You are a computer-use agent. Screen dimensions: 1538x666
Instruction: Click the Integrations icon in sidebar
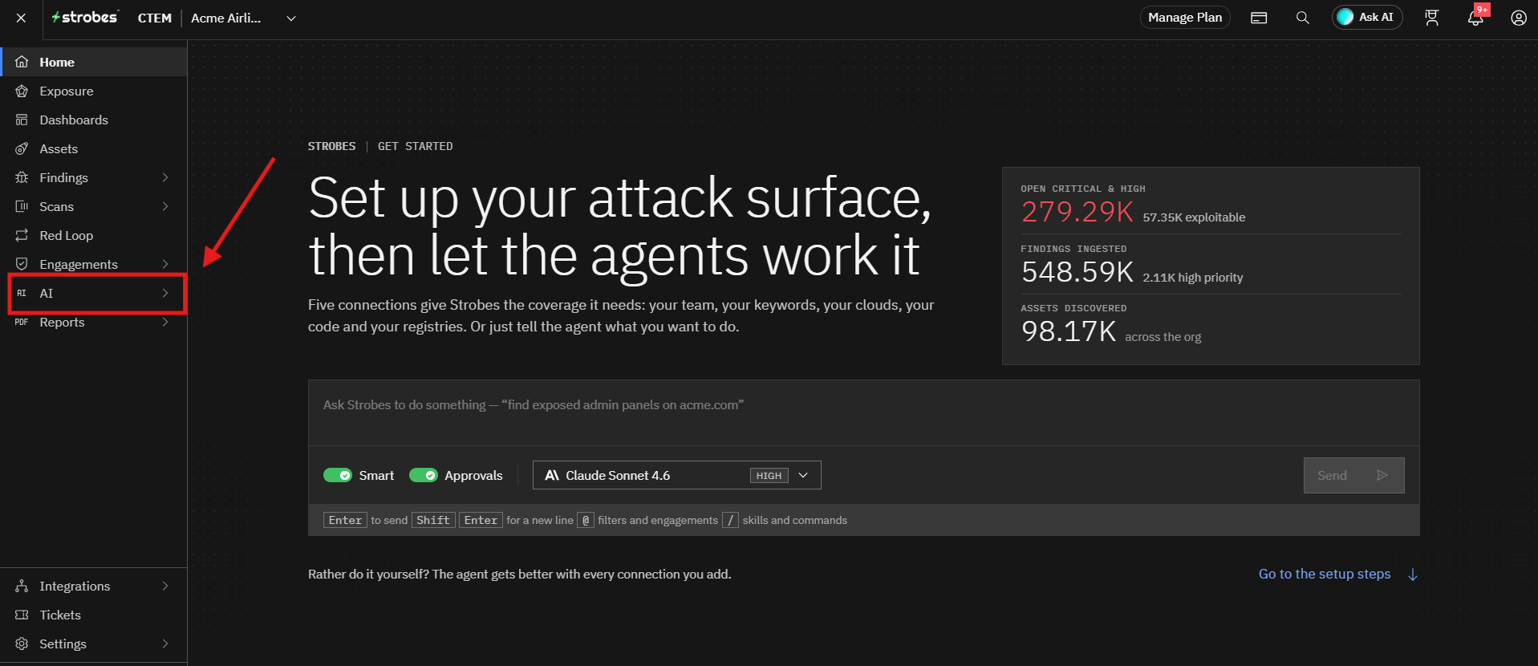pyautogui.click(x=22, y=586)
